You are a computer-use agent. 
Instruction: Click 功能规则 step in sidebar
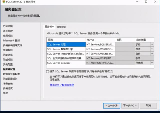point(8,60)
